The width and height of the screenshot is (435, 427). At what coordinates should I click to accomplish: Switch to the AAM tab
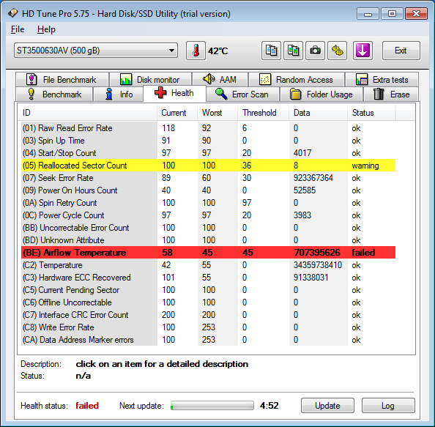tap(220, 80)
